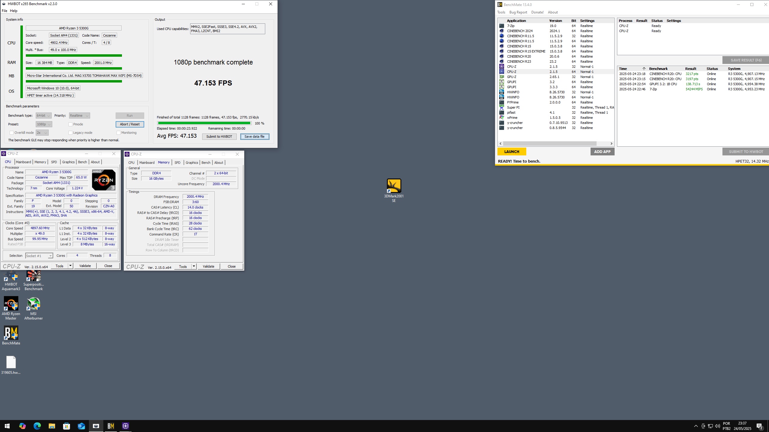
Task: Select y-cruncher 0.8.5.9544 in BenchMate
Action: click(556, 128)
